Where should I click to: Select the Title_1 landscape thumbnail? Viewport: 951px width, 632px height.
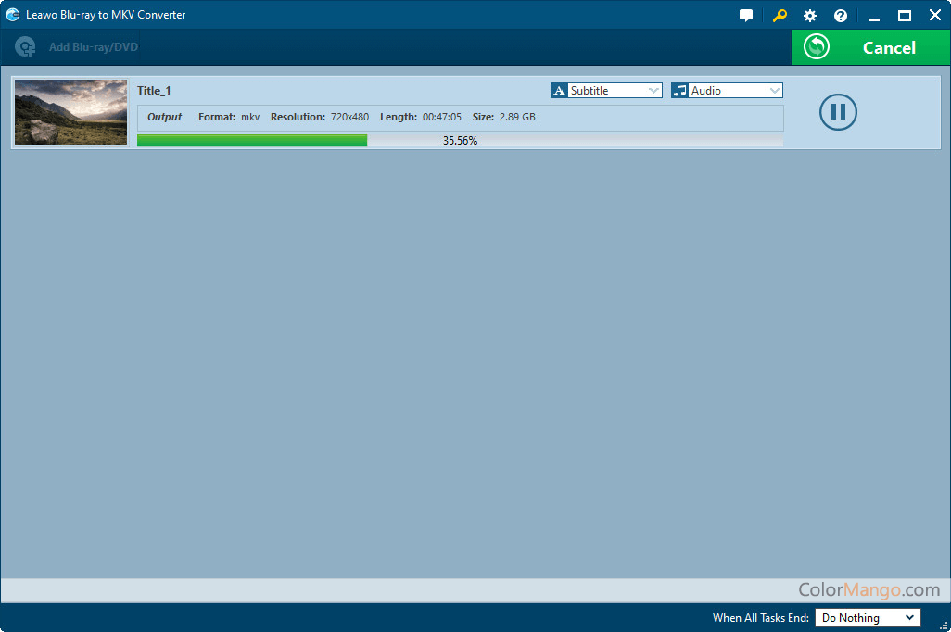point(71,112)
